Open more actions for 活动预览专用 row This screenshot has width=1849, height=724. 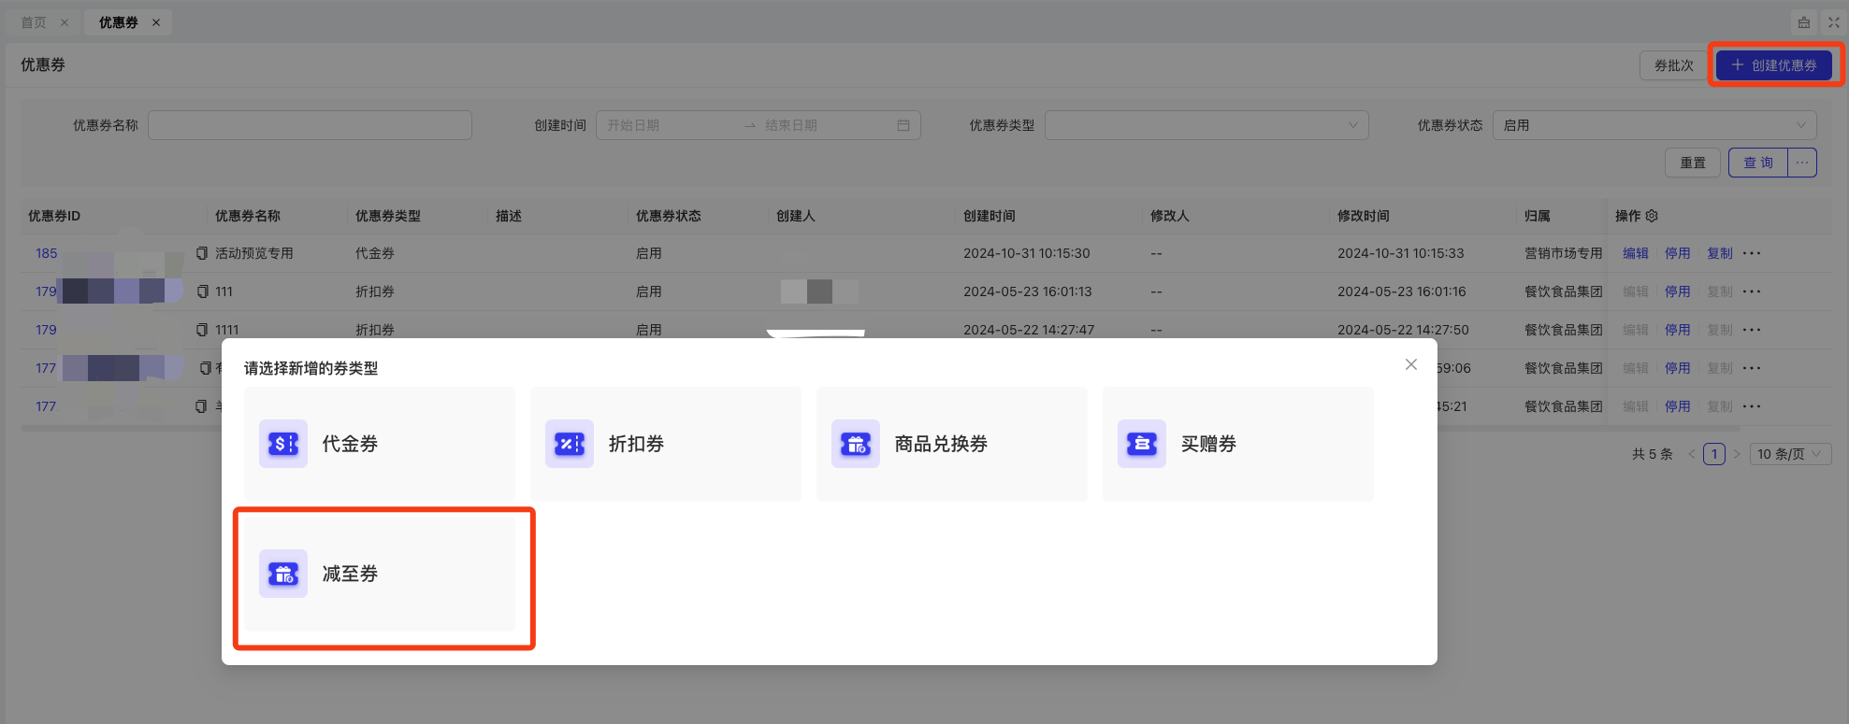(1752, 253)
